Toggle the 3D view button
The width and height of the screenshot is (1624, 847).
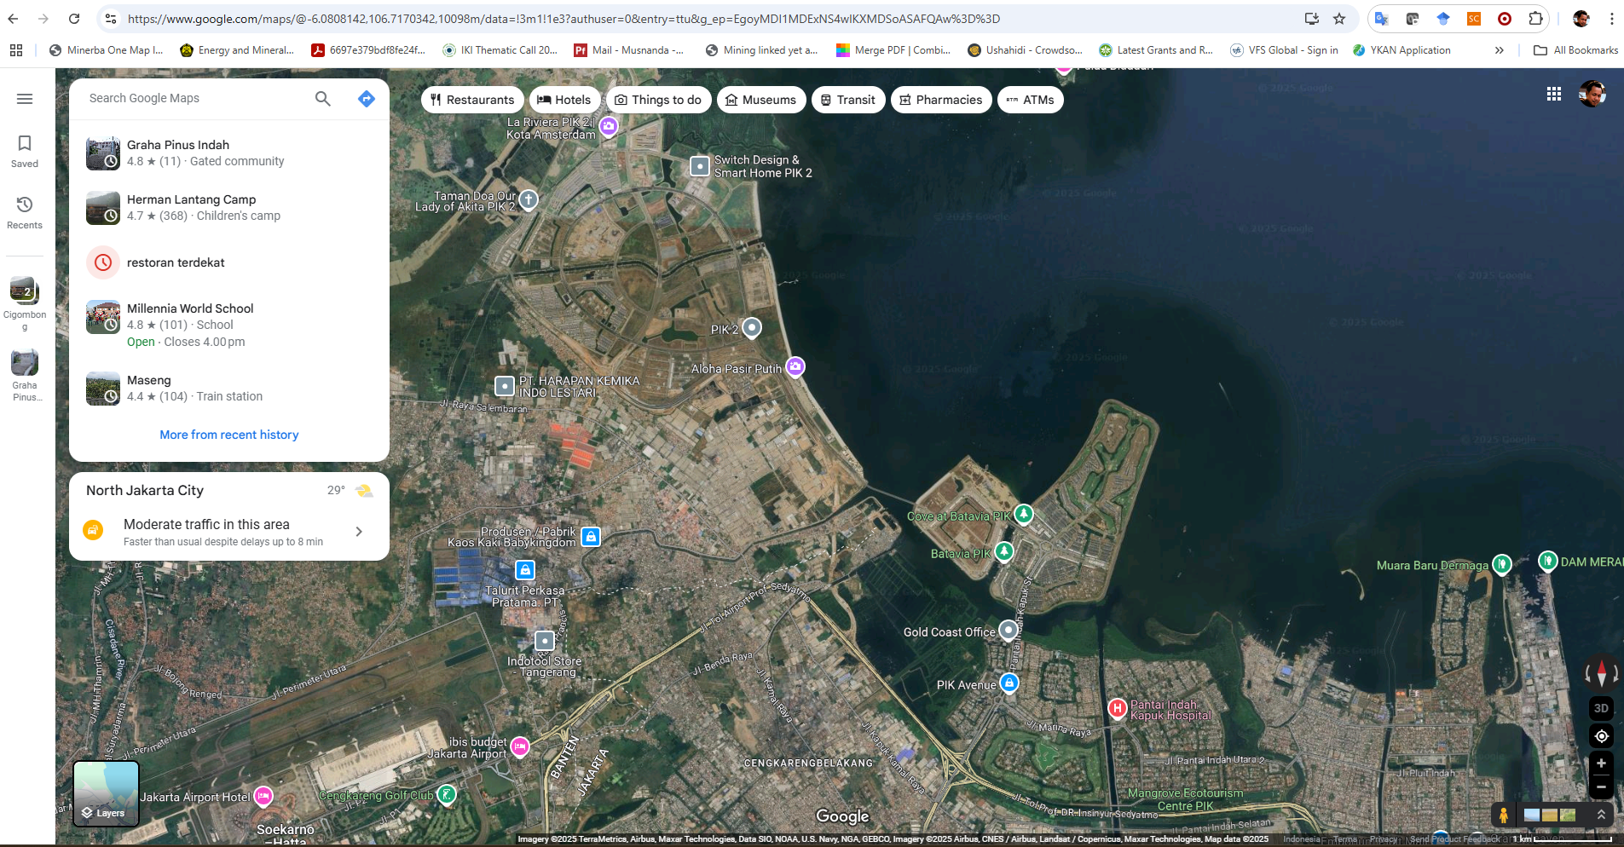click(x=1601, y=708)
